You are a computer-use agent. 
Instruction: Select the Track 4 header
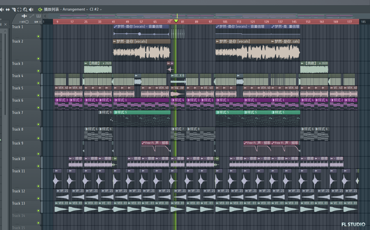[26, 79]
